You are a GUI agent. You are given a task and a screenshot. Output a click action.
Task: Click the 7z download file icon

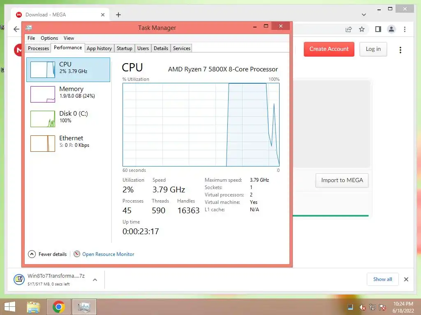pos(19,279)
